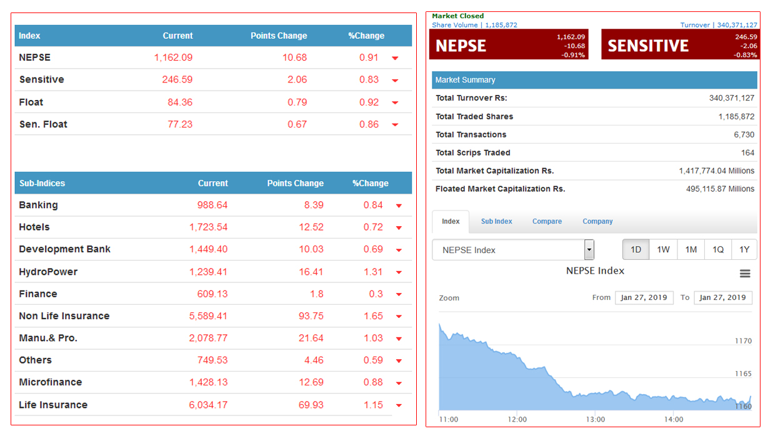The image size is (773, 436).
Task: Click the NEPSE Index chart title
Action: pos(595,270)
